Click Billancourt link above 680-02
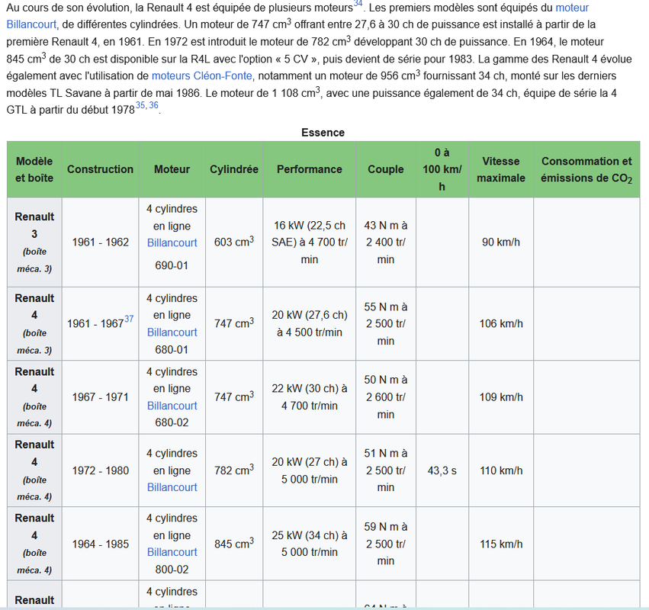Viewport: 649px width, 610px height. [x=172, y=406]
